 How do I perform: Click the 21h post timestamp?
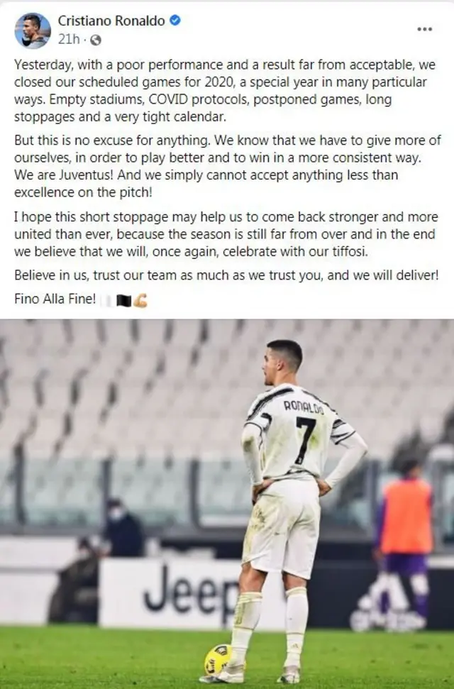[x=69, y=40]
